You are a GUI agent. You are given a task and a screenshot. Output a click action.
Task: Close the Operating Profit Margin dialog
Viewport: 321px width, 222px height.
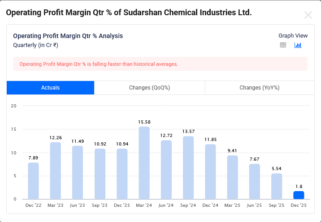[308, 15]
